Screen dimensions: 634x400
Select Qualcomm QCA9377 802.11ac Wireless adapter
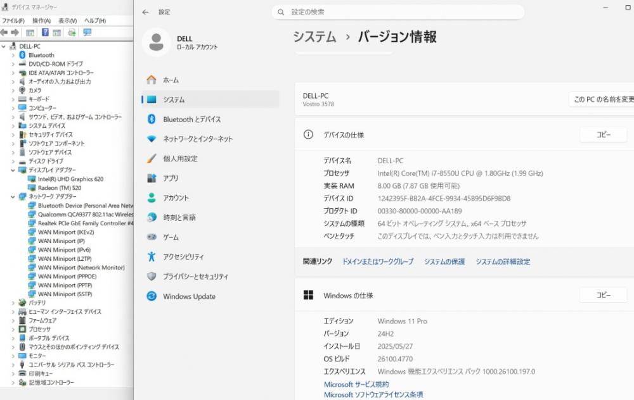tap(86, 215)
